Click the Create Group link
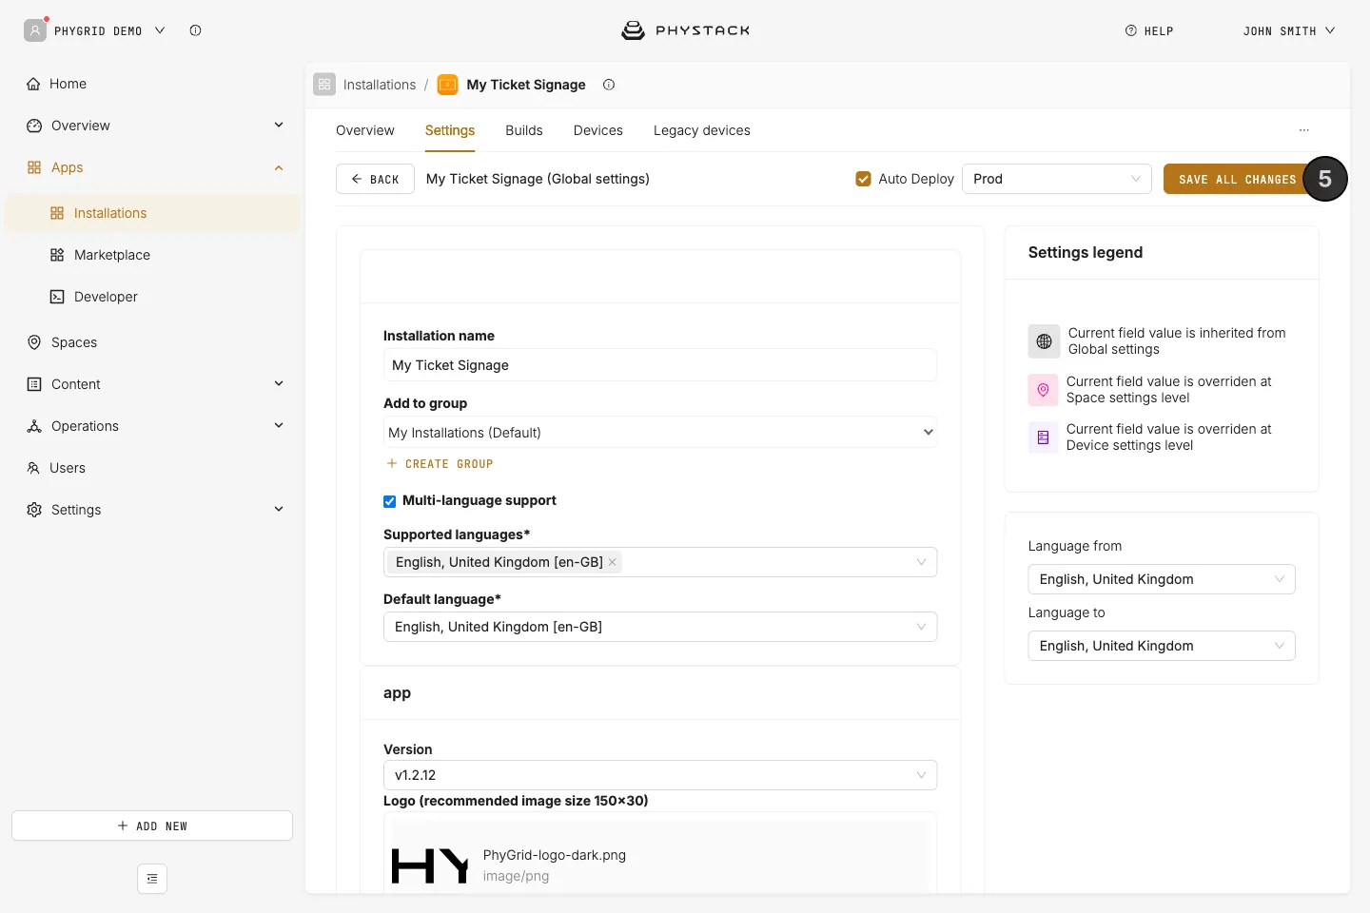Screen dimensions: 1370x913 tap(440, 464)
